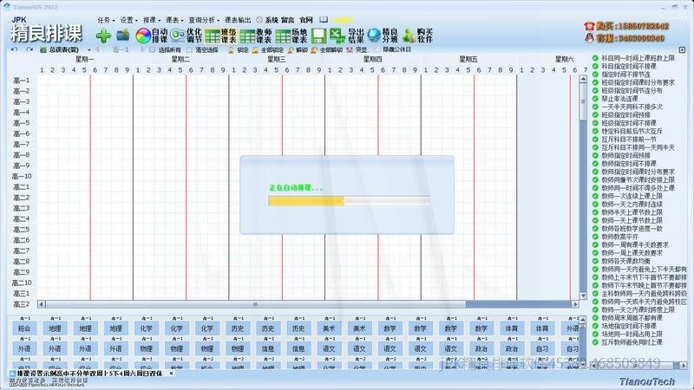Click the book icon next to 官网
The height and width of the screenshot is (390, 694).
(324, 20)
